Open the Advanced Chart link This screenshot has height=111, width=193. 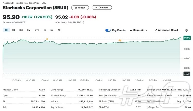pyautogui.click(x=168, y=30)
